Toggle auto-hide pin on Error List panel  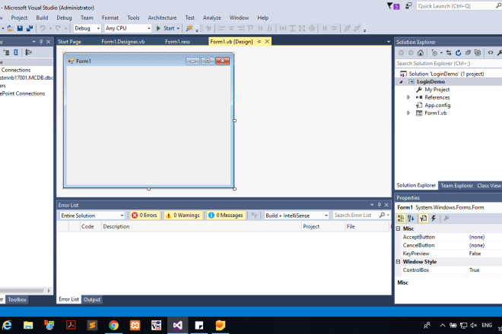(380, 205)
